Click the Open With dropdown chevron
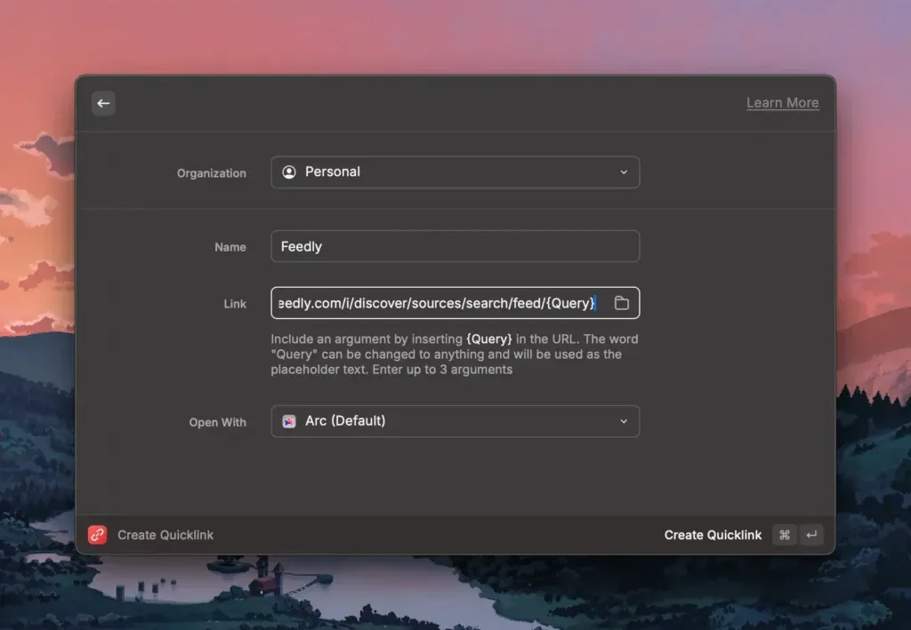Screen dimensions: 911x630 624,421
